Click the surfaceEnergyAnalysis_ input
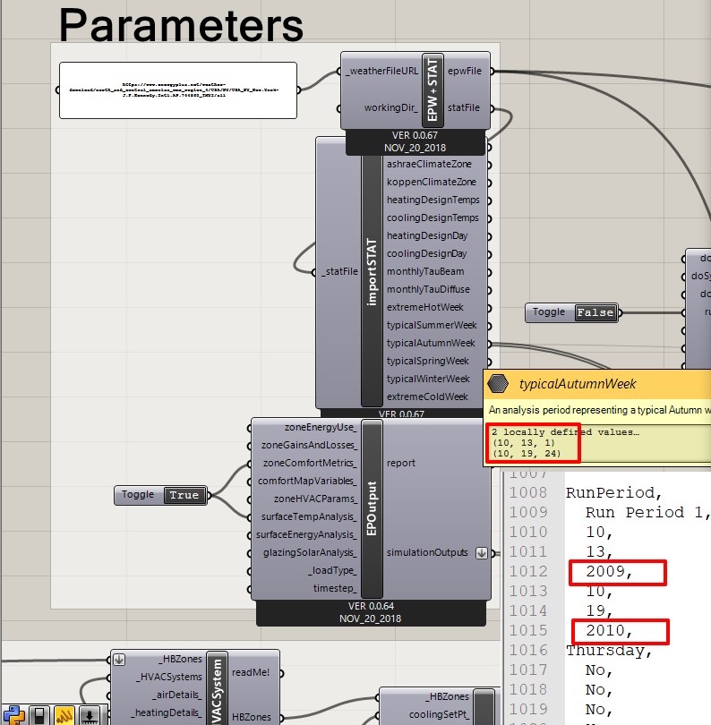Image resolution: width=711 pixels, height=725 pixels. coord(306,535)
